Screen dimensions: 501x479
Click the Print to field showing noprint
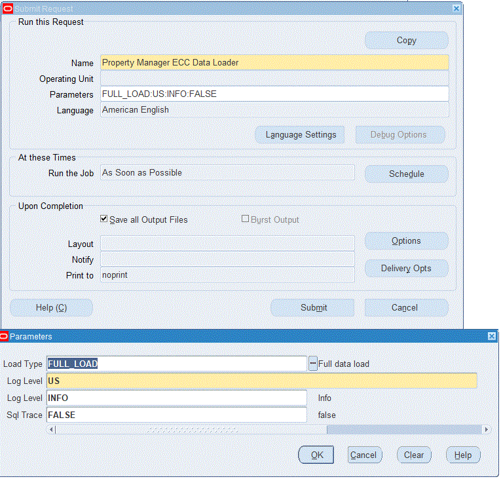pos(227,275)
